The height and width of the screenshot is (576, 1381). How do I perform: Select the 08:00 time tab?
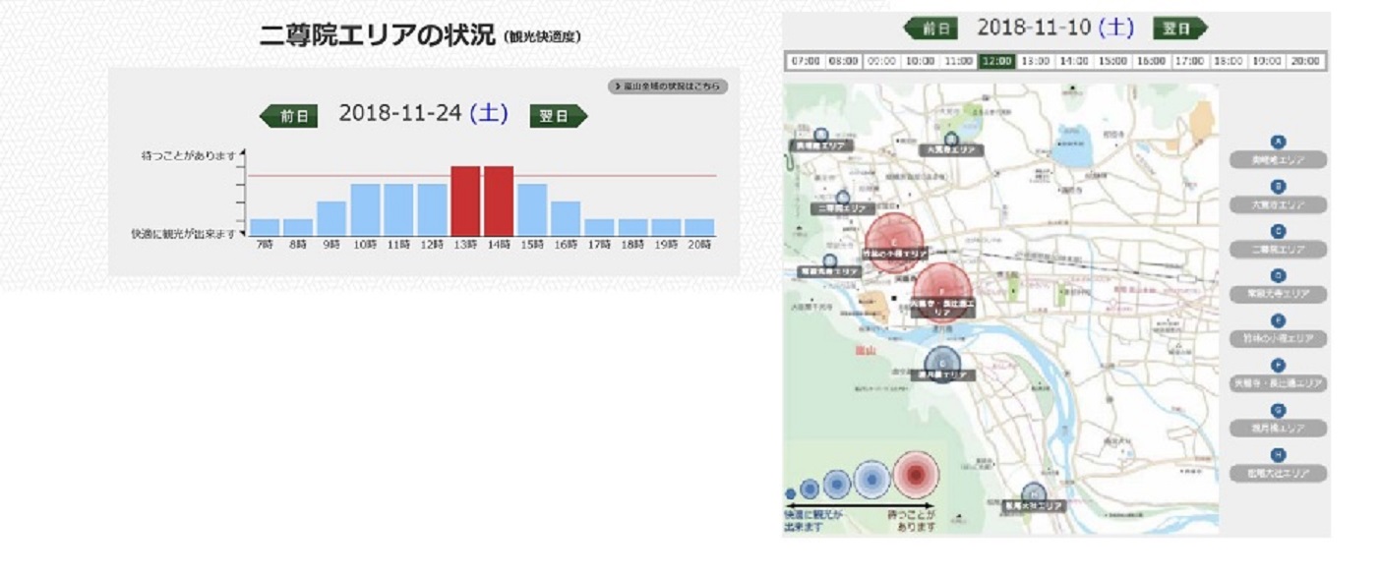click(842, 61)
